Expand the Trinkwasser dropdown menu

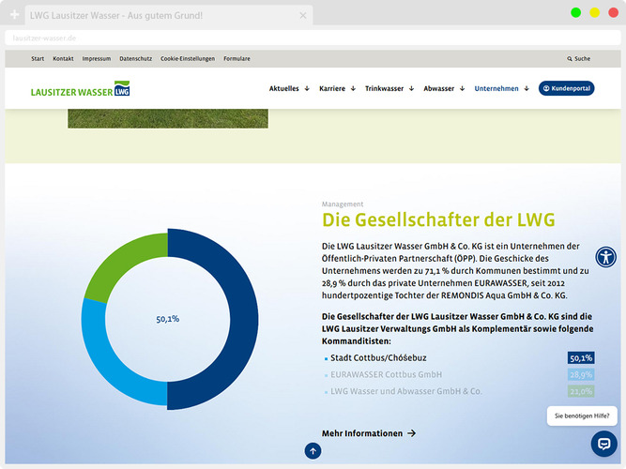(x=389, y=89)
